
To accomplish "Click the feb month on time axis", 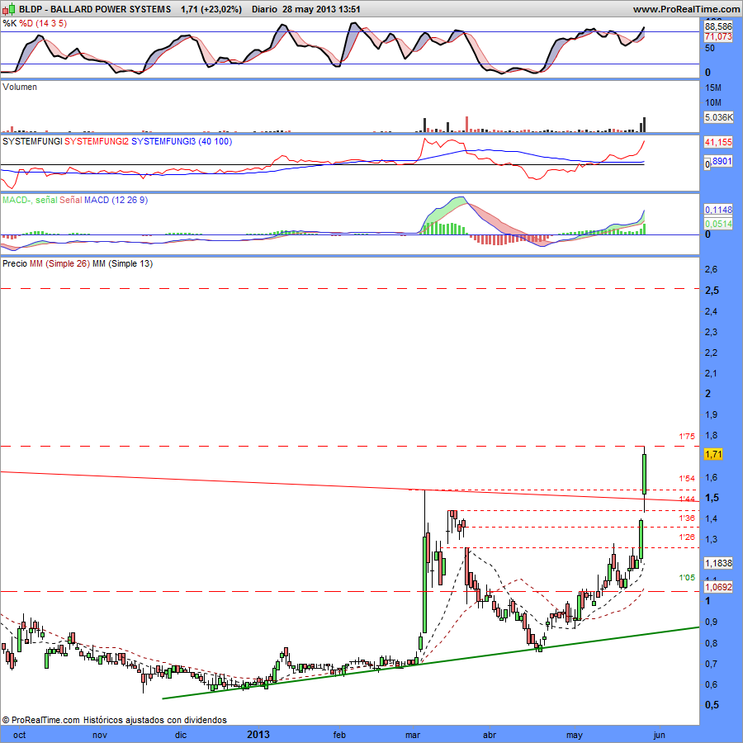I will [339, 735].
